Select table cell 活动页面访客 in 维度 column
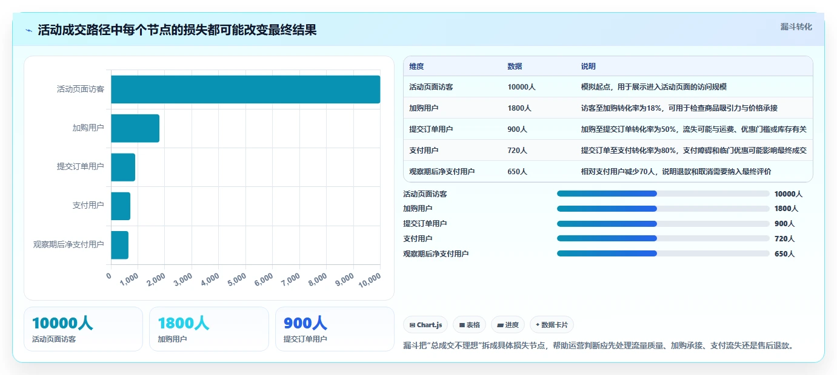Viewport: 837px width, 375px height. coord(431,87)
